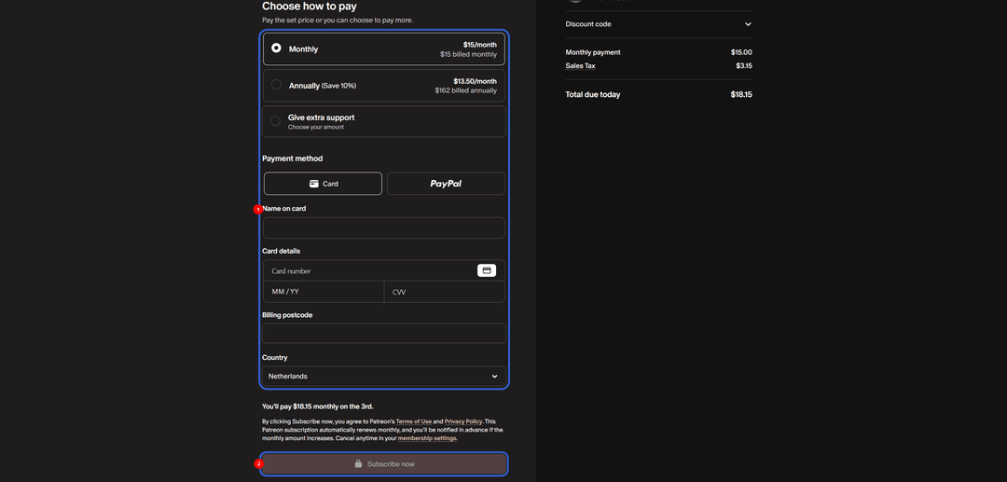This screenshot has width=1007, height=482.
Task: Click the $18.15 total amount
Action: click(741, 95)
